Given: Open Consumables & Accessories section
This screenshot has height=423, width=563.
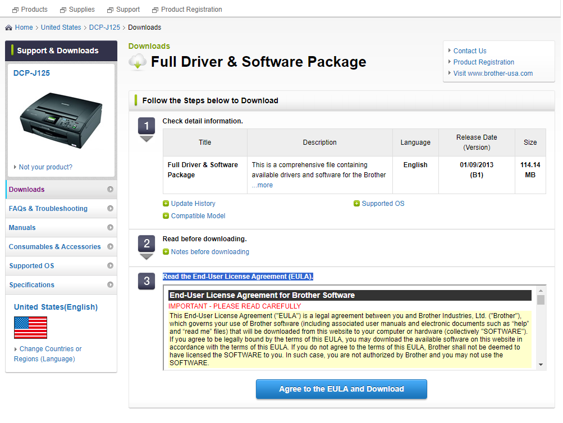Looking at the screenshot, I should [61, 246].
